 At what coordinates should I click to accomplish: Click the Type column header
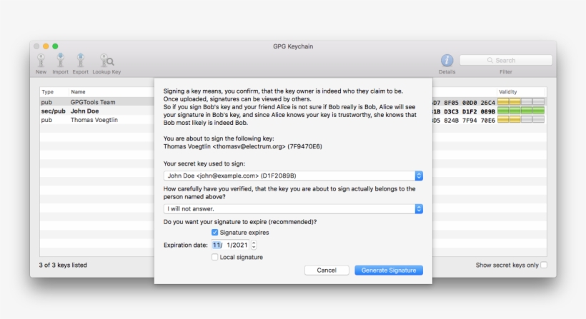(48, 92)
